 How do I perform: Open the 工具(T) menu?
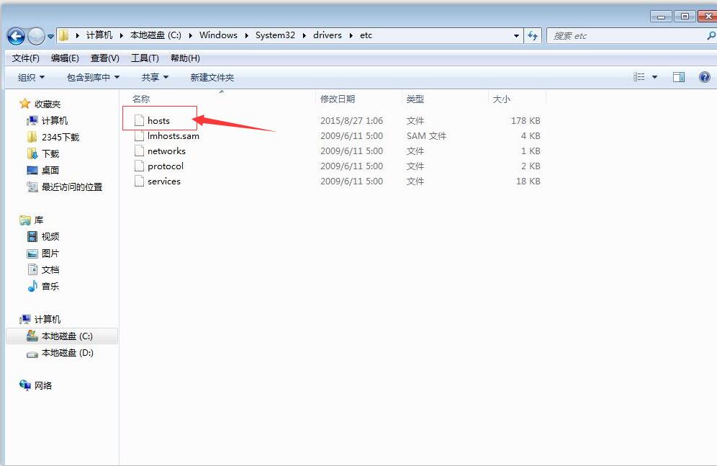point(145,58)
